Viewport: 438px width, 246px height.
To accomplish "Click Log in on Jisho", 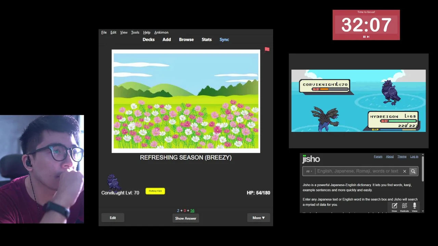I will click(414, 156).
